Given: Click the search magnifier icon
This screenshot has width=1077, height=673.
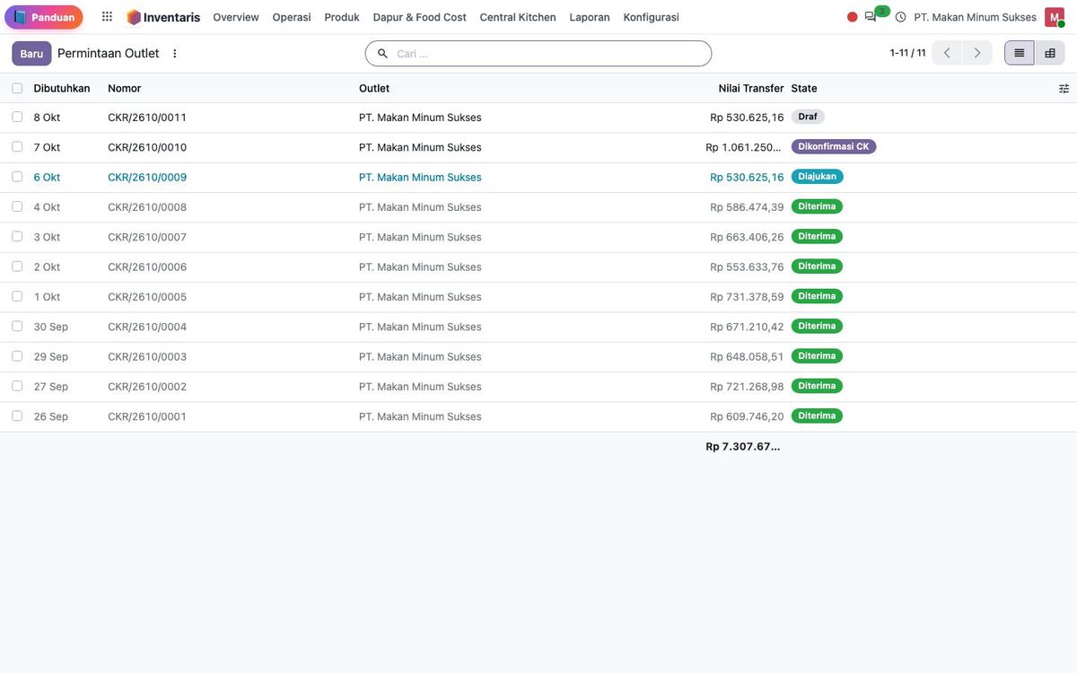Looking at the screenshot, I should pos(382,54).
